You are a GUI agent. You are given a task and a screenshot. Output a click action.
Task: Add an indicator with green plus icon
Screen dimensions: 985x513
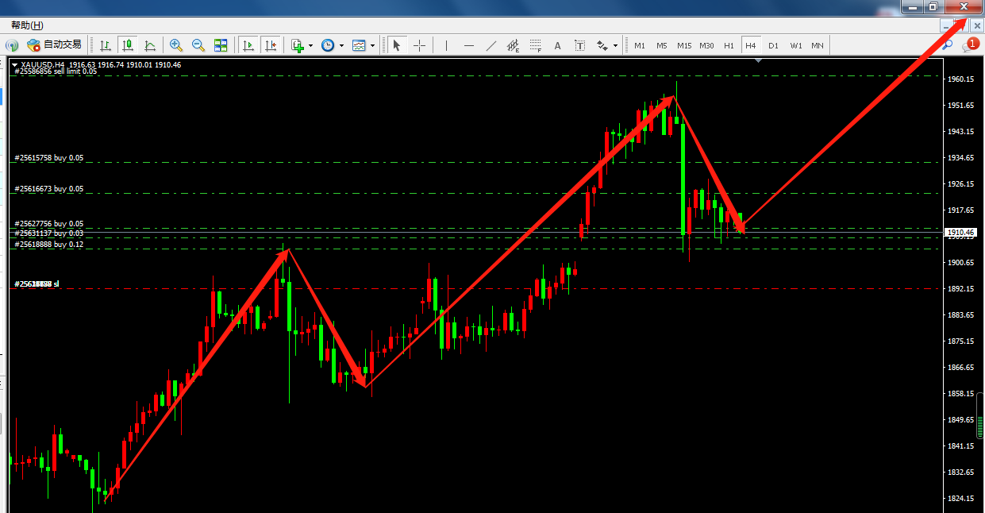click(x=298, y=45)
